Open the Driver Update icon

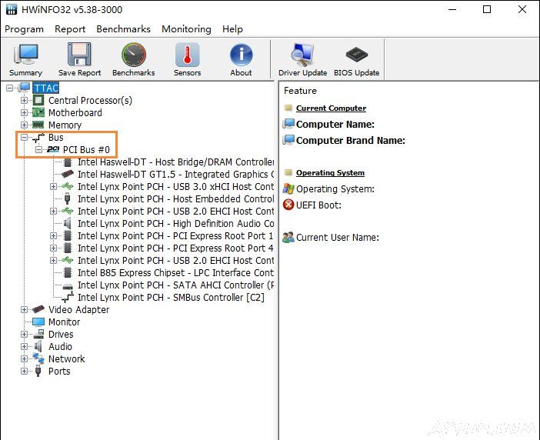302,55
